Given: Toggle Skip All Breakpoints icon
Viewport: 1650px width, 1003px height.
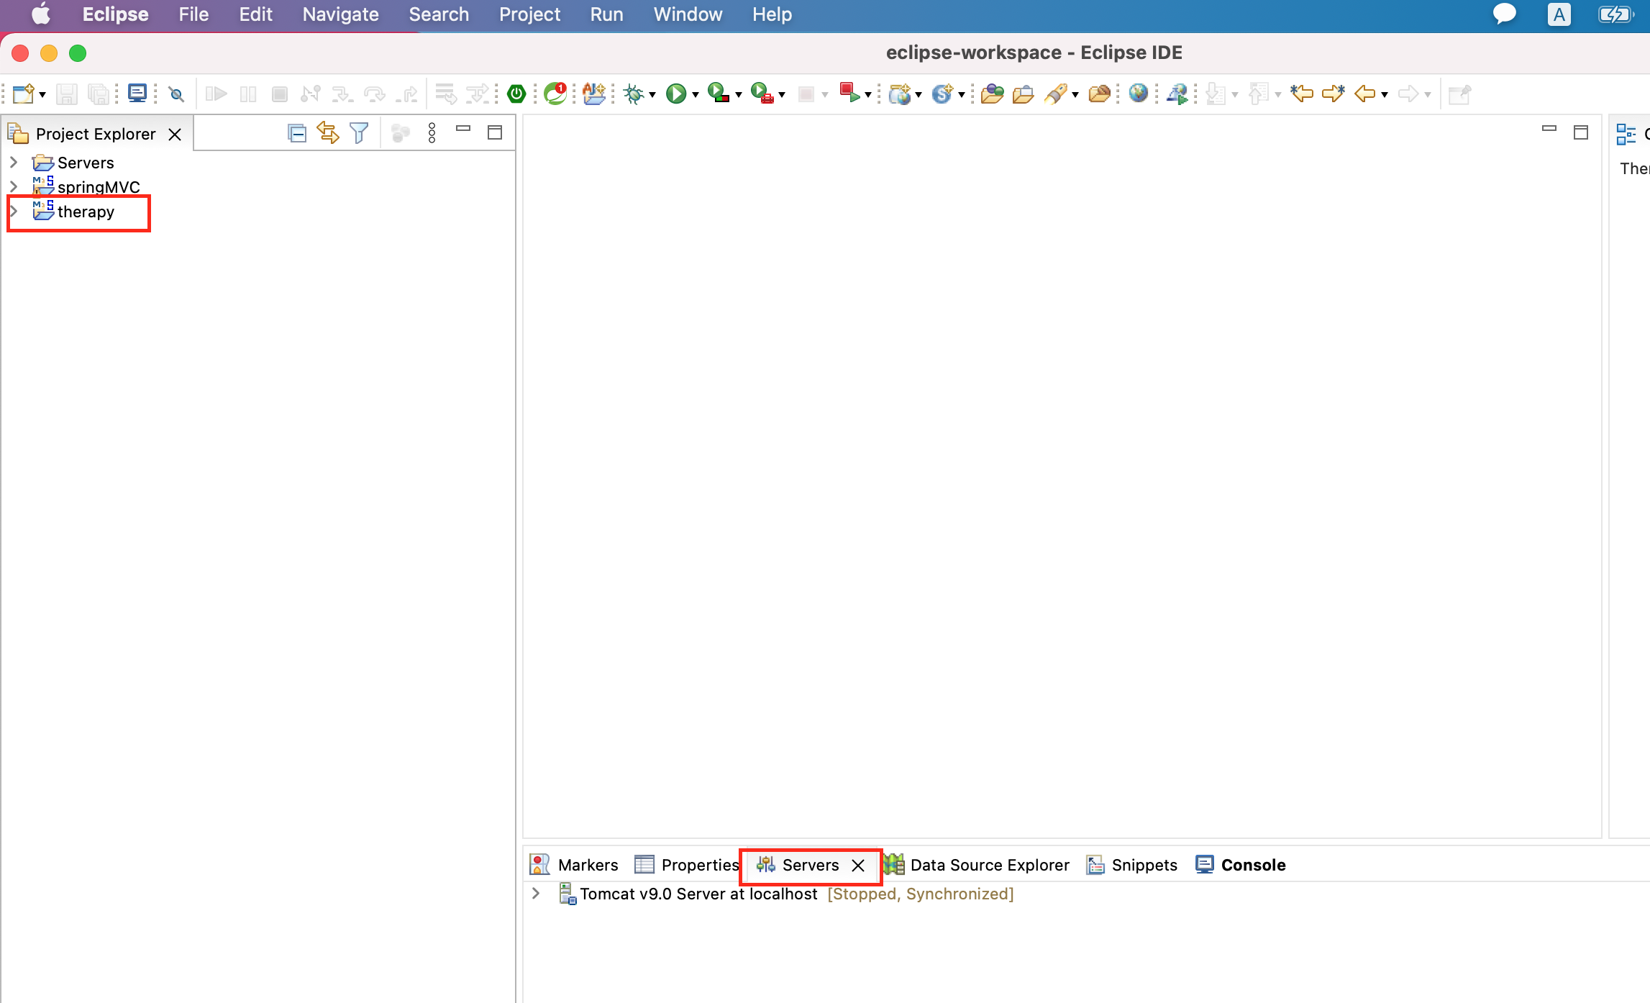Looking at the screenshot, I should (x=176, y=94).
